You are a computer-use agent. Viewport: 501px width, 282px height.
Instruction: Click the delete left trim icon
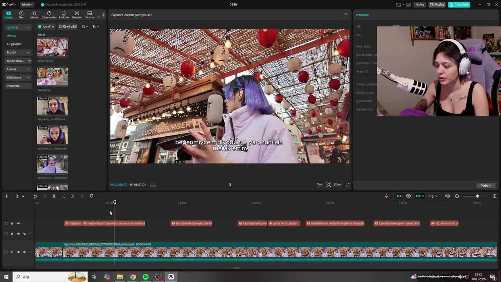coord(63,196)
